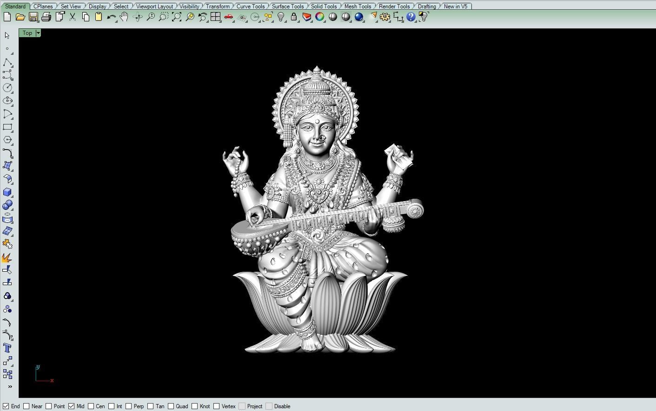Enable the Tan osnap checkbox
Viewport: 656px width, 411px height.
click(151, 406)
